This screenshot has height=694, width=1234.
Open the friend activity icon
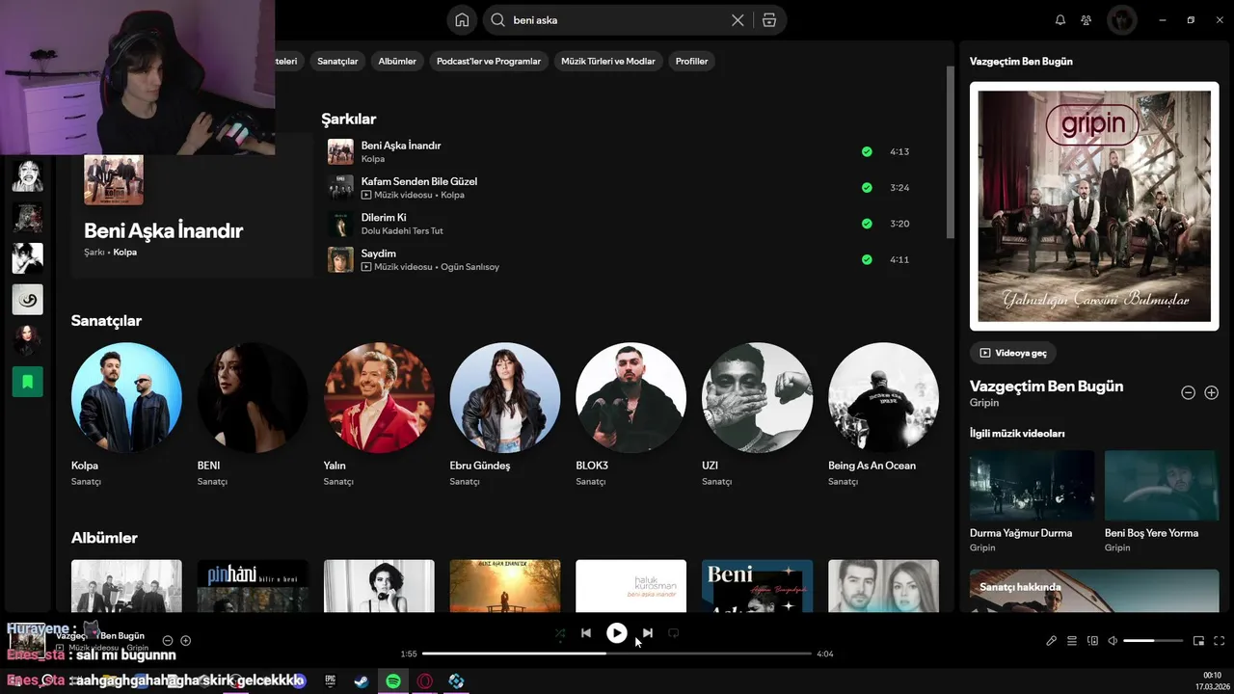(x=1086, y=20)
